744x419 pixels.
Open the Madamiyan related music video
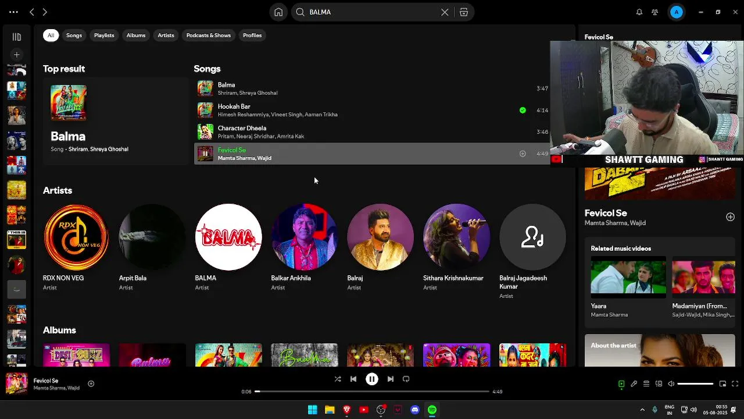(704, 287)
